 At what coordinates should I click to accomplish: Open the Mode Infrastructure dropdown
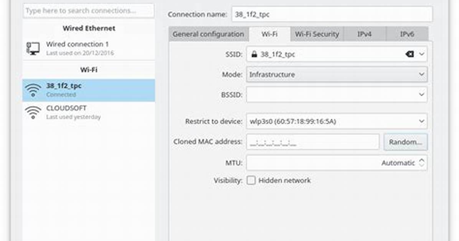(x=337, y=74)
